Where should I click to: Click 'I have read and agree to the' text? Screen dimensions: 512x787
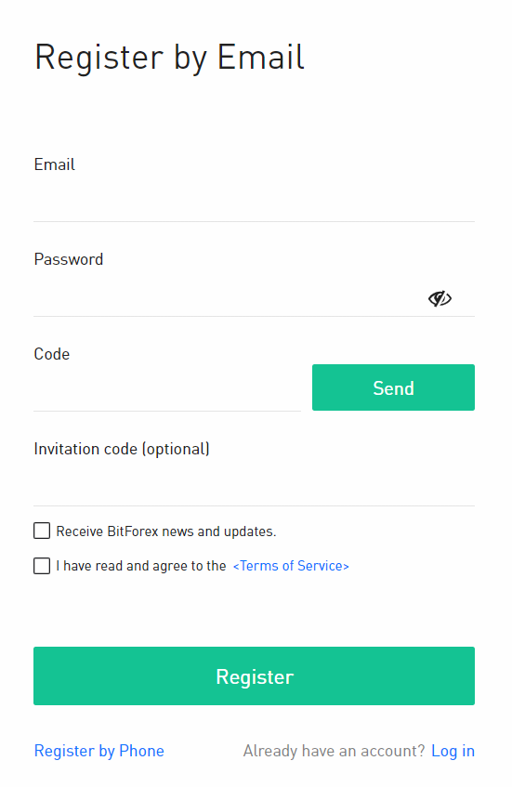141,566
